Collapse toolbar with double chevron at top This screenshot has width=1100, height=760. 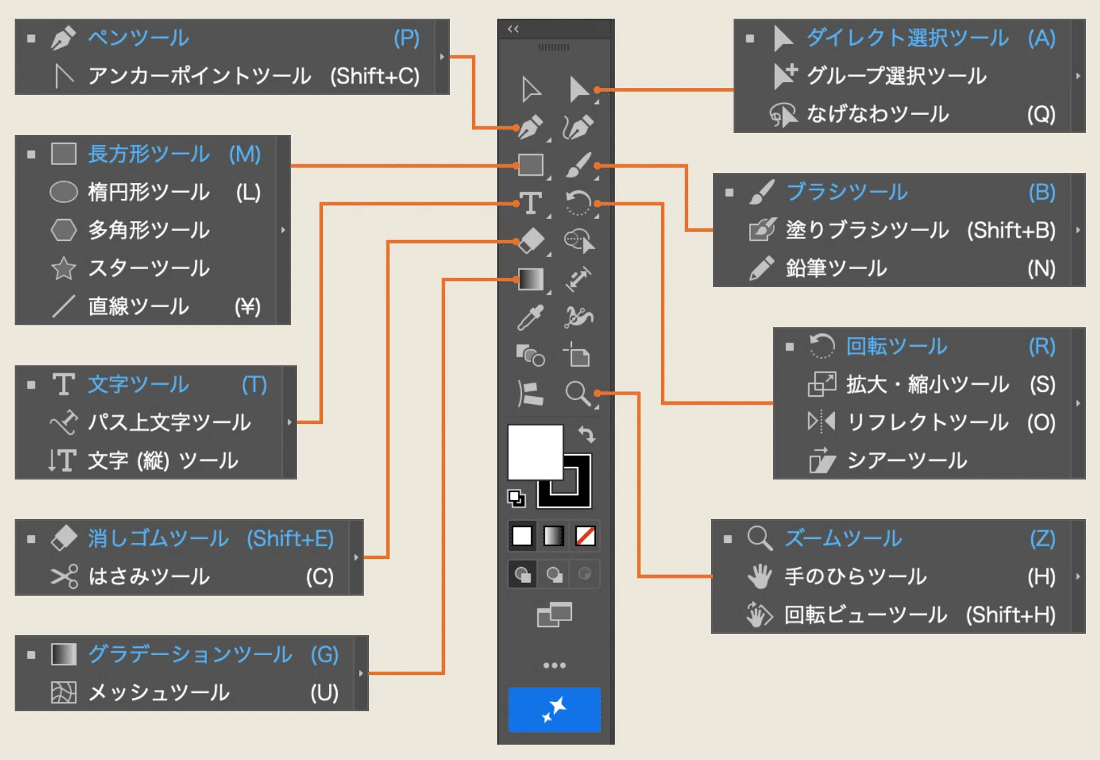coord(513,29)
